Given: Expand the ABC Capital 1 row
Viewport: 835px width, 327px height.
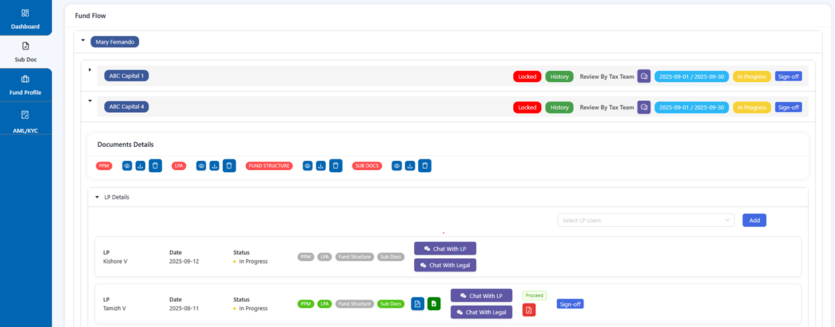Looking at the screenshot, I should click(x=90, y=69).
